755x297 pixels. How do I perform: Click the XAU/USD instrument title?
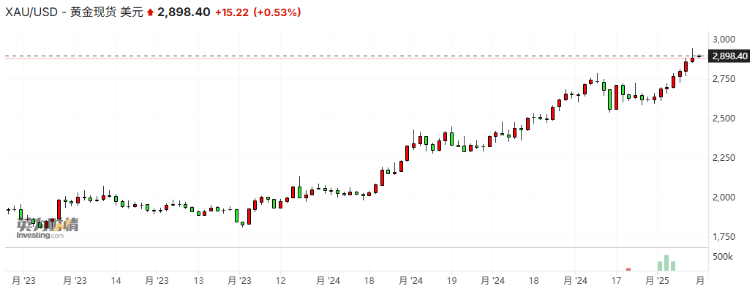pos(29,13)
